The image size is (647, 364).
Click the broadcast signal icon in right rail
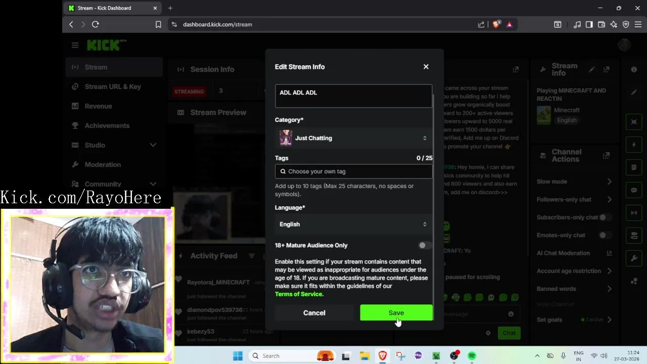pyautogui.click(x=634, y=213)
